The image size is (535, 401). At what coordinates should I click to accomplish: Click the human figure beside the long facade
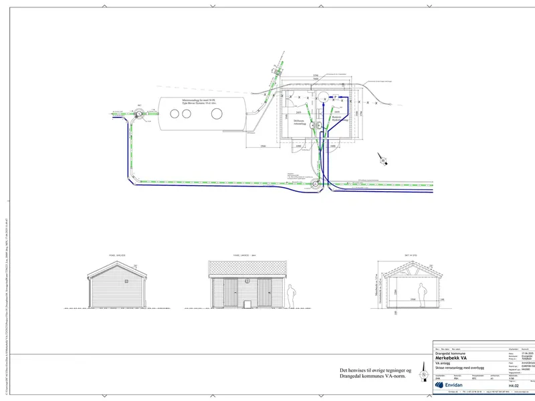(x=291, y=296)
